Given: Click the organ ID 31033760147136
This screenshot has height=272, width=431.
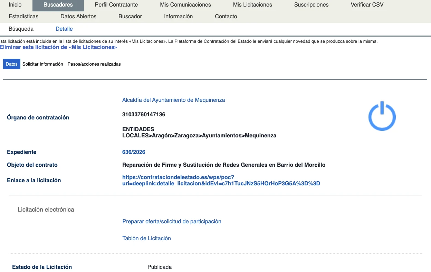Looking at the screenshot, I should tap(144, 114).
